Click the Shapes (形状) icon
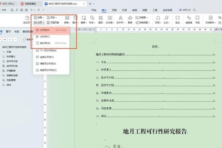 [92, 18]
